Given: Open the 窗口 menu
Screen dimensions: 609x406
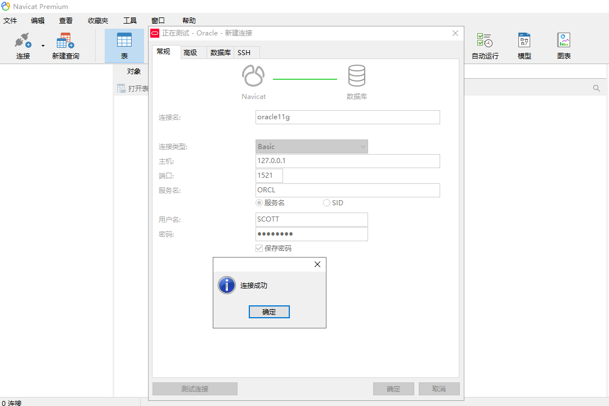Looking at the screenshot, I should [x=158, y=21].
